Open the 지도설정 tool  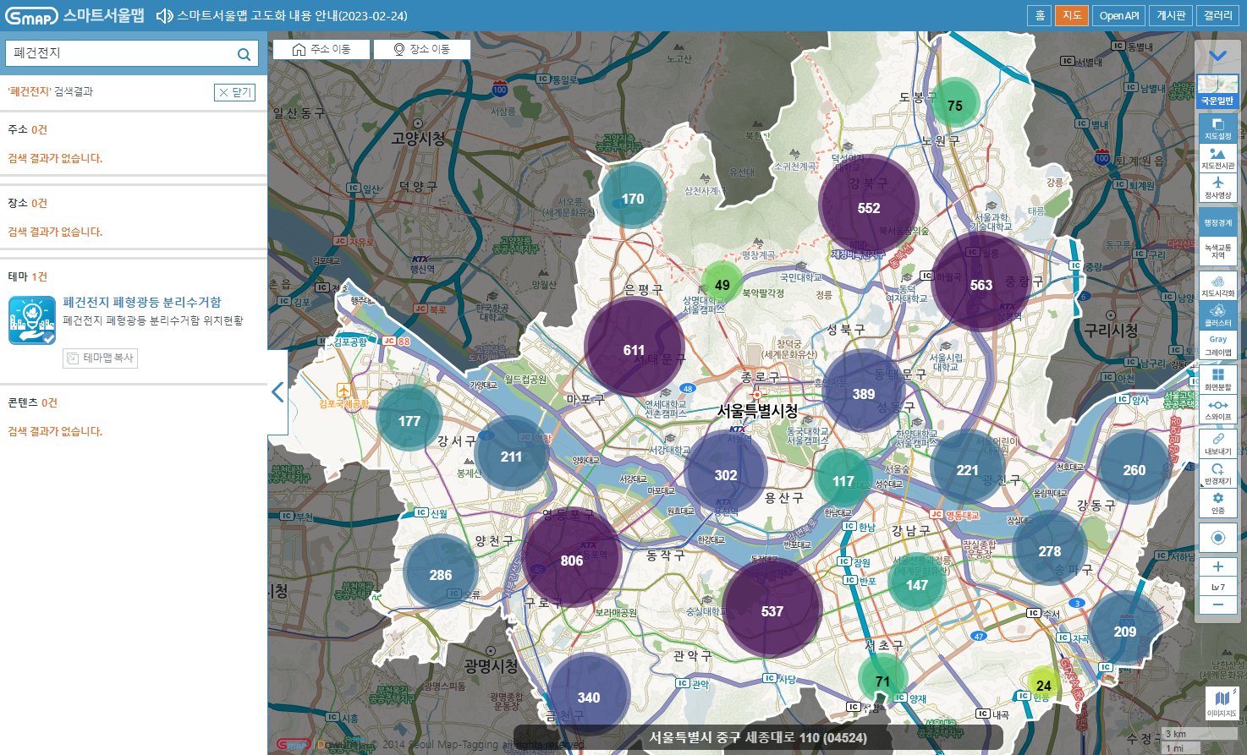(1217, 129)
